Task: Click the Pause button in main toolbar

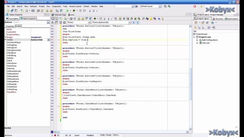Action: click(80, 11)
